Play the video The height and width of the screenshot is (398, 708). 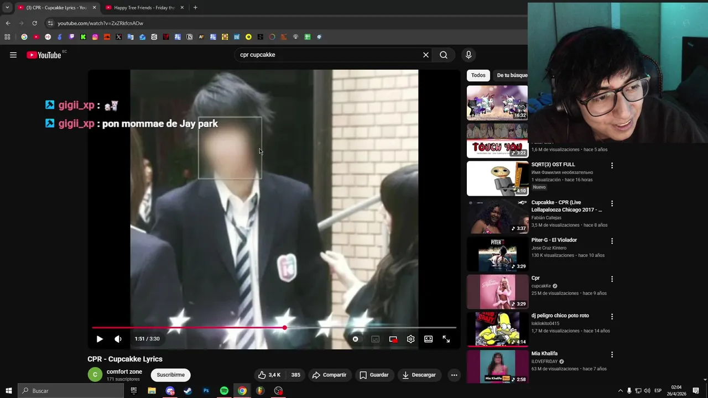100,339
